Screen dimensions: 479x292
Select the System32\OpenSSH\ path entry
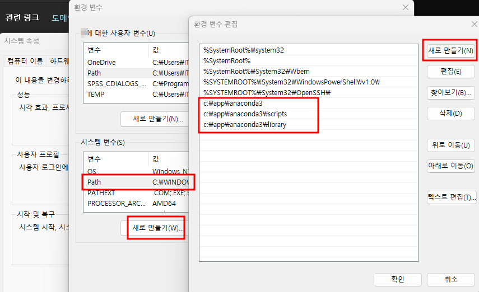coord(309,93)
